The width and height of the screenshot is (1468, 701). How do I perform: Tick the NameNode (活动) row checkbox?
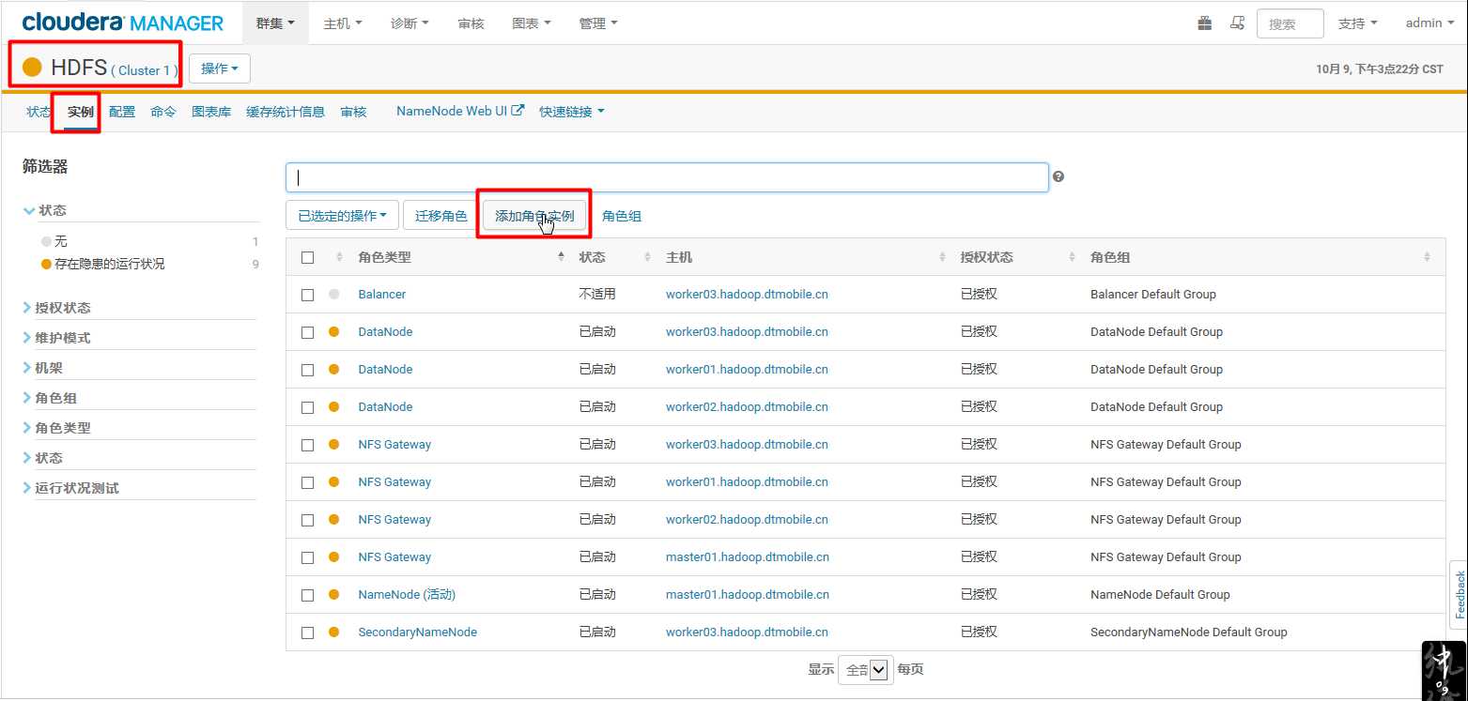pyautogui.click(x=307, y=595)
